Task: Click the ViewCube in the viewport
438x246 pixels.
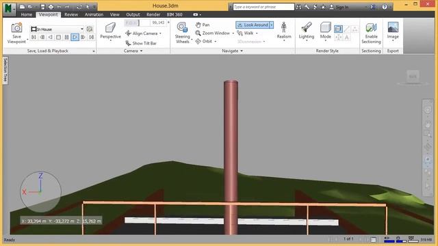Action: pos(413,77)
